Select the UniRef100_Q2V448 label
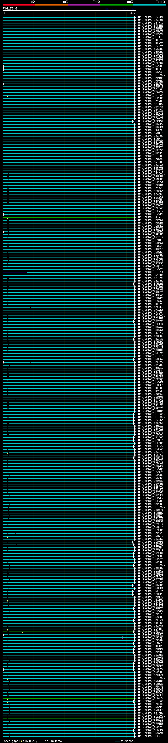 (150, 107)
